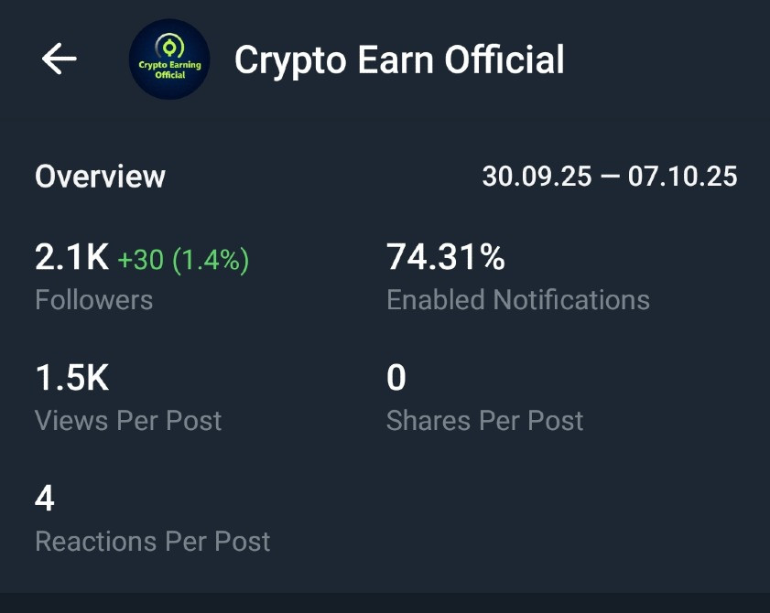Click the green +30 follower growth figure
Screen dimensions: 770x613
140,261
